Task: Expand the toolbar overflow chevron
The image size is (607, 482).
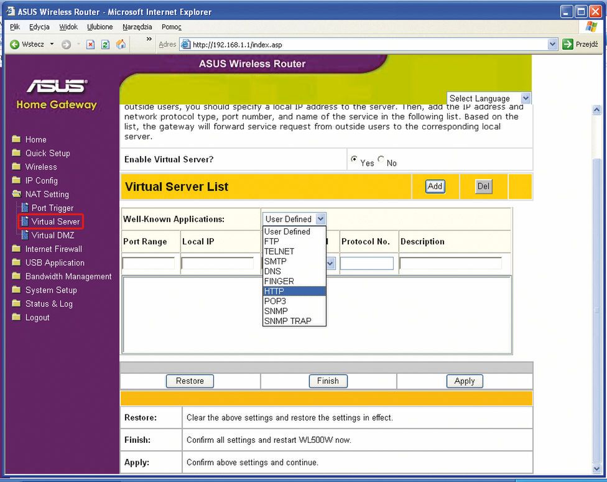Action: (149, 39)
